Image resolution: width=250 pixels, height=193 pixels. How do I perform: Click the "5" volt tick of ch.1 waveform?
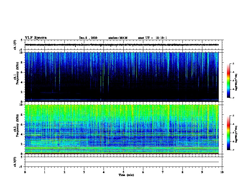(x=22, y=40)
